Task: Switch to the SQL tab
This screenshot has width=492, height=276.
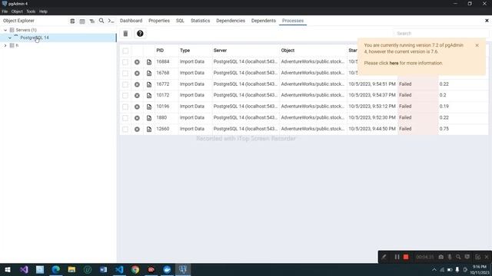Action: pos(180,21)
